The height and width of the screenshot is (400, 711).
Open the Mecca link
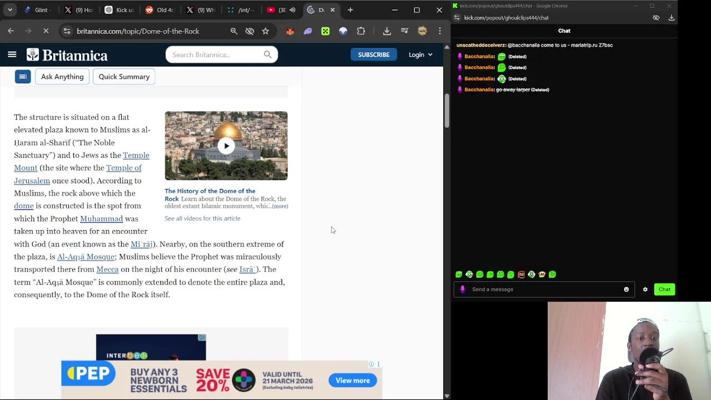tap(107, 269)
